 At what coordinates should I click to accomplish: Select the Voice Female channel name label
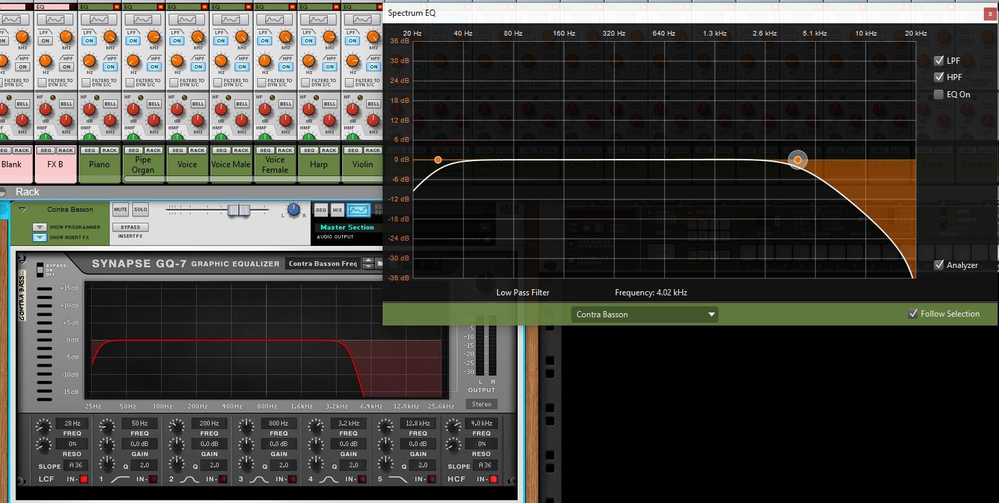pos(275,164)
